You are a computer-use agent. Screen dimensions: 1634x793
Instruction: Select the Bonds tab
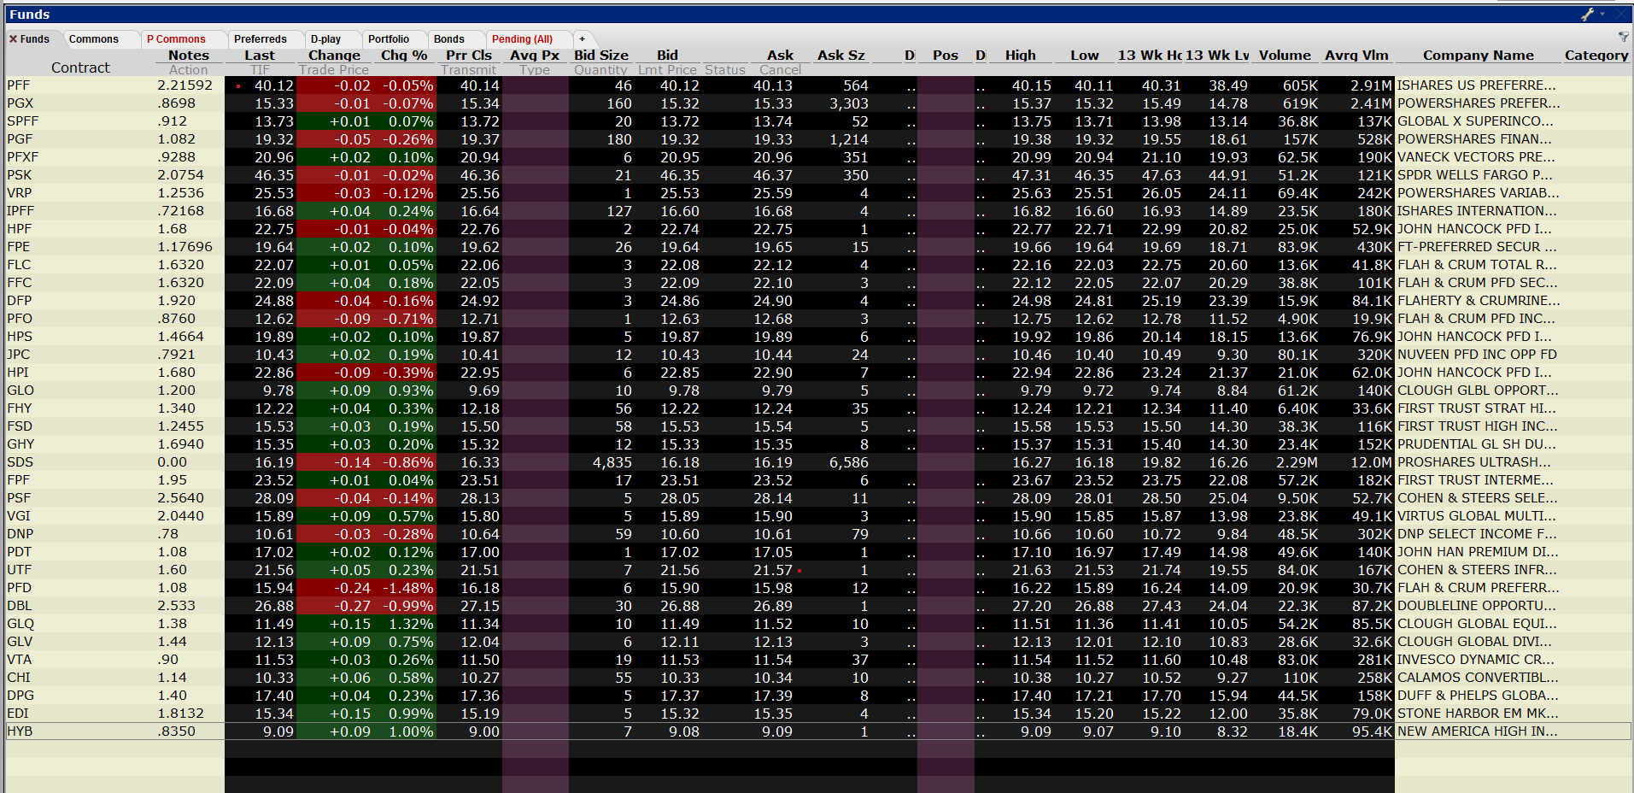coord(449,39)
